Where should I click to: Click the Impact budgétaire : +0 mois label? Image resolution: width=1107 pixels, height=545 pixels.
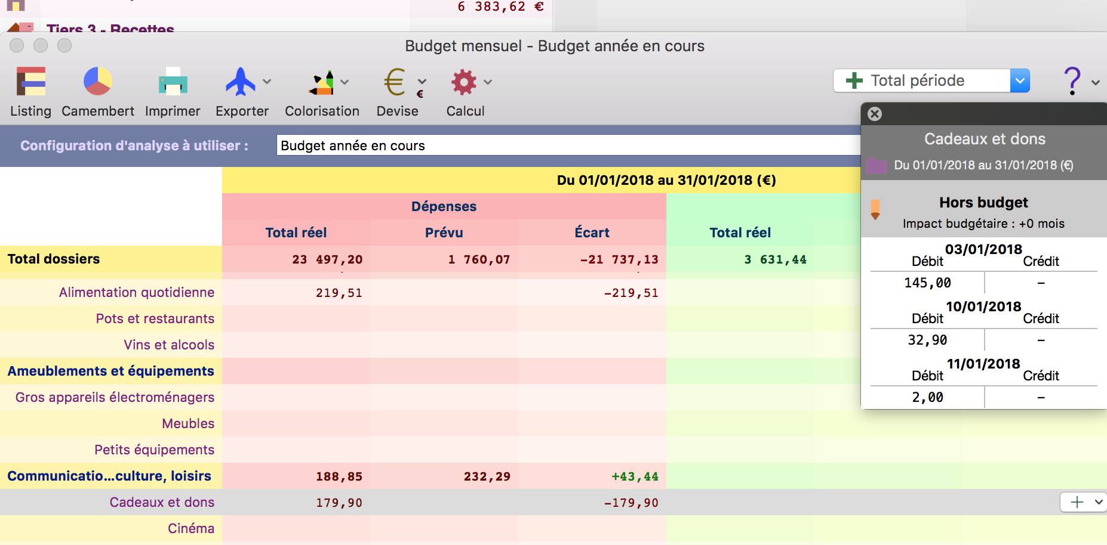[983, 224]
